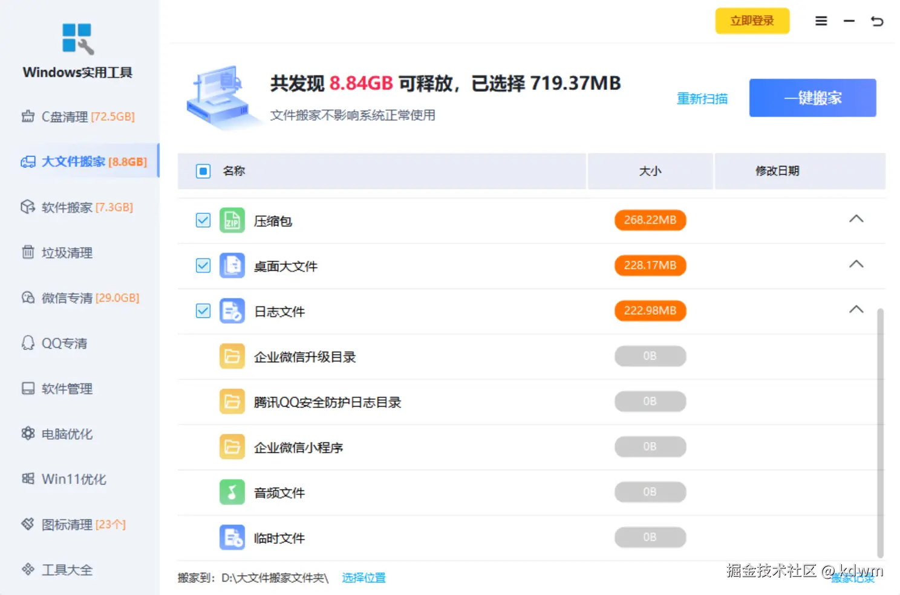The height and width of the screenshot is (595, 900).
Task: Select the QQ专清 cleanup tool
Action: click(x=63, y=343)
